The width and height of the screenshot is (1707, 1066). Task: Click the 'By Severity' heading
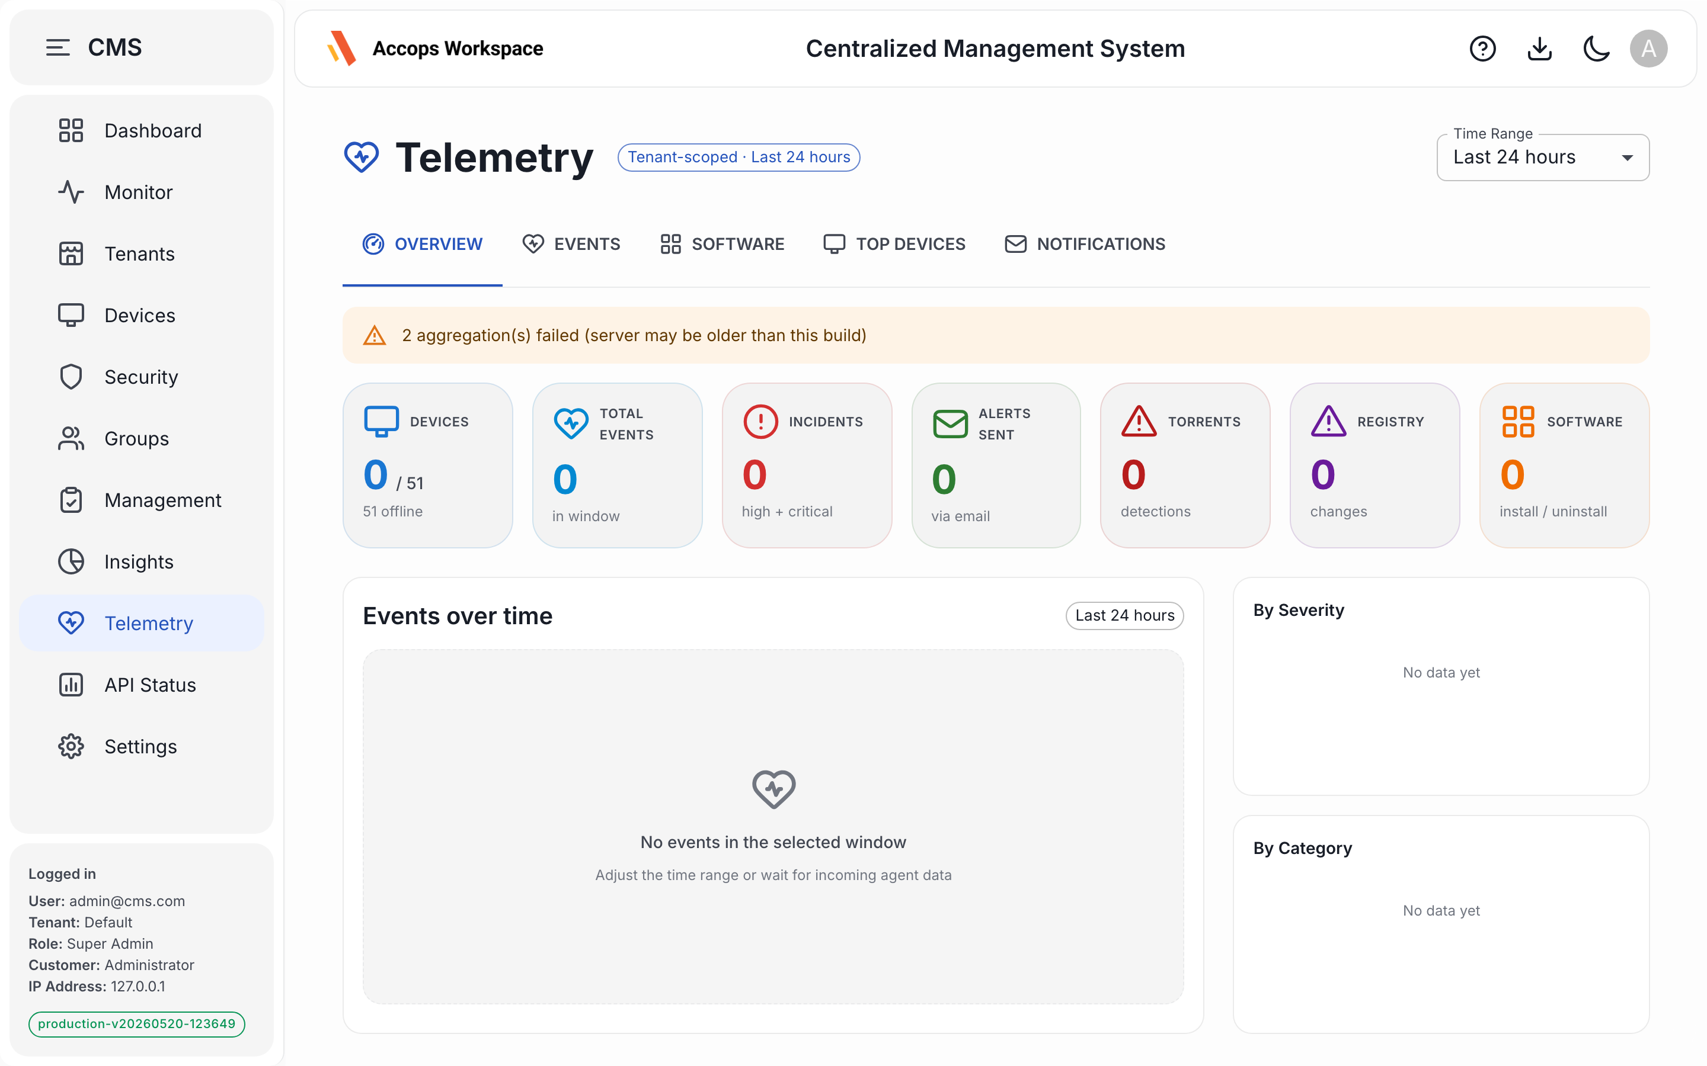[x=1299, y=610]
